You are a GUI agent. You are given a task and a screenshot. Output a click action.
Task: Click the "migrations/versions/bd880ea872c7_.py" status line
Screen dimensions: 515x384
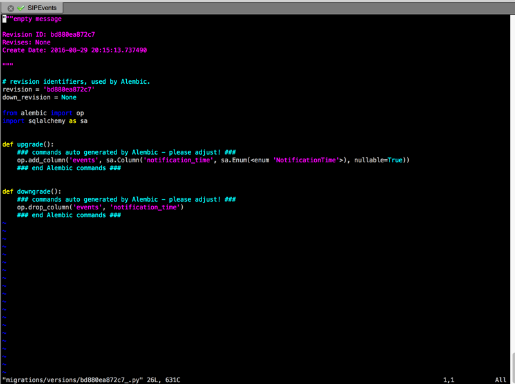point(91,379)
